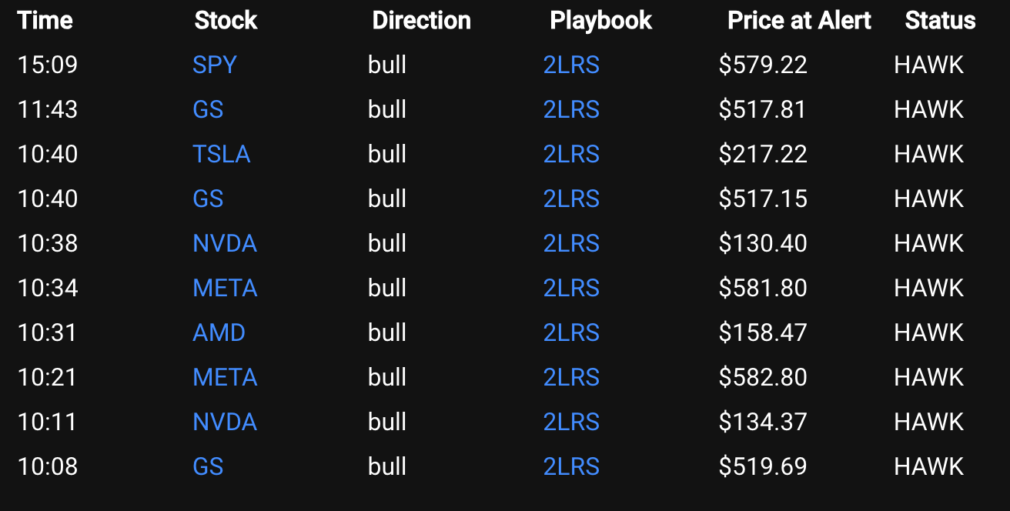Open the TSLA stock link

point(222,154)
